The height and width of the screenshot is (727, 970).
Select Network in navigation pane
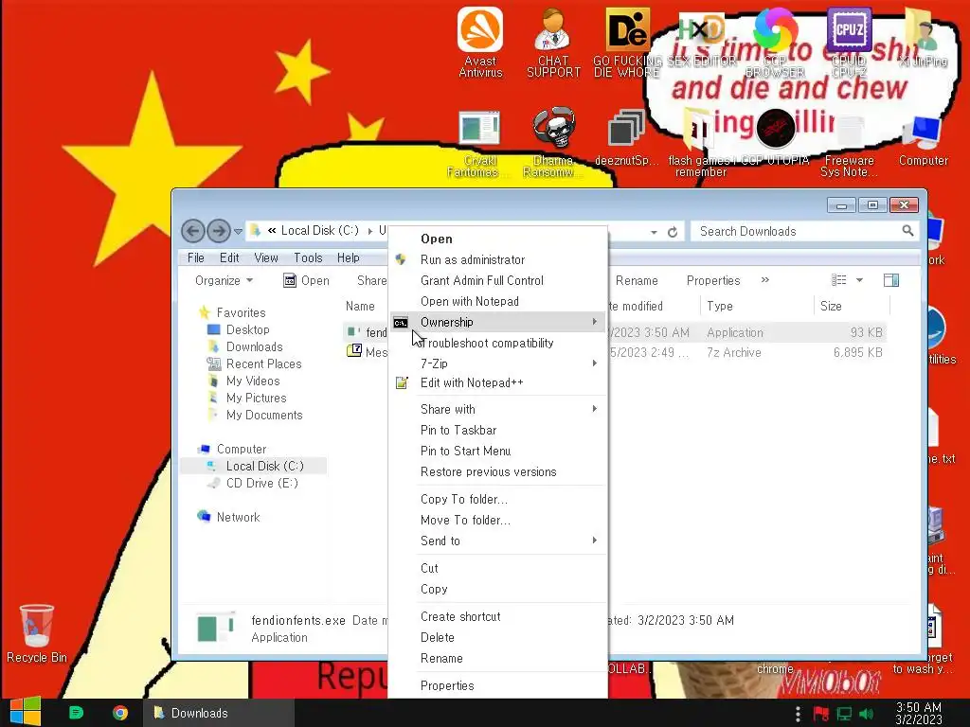(238, 518)
